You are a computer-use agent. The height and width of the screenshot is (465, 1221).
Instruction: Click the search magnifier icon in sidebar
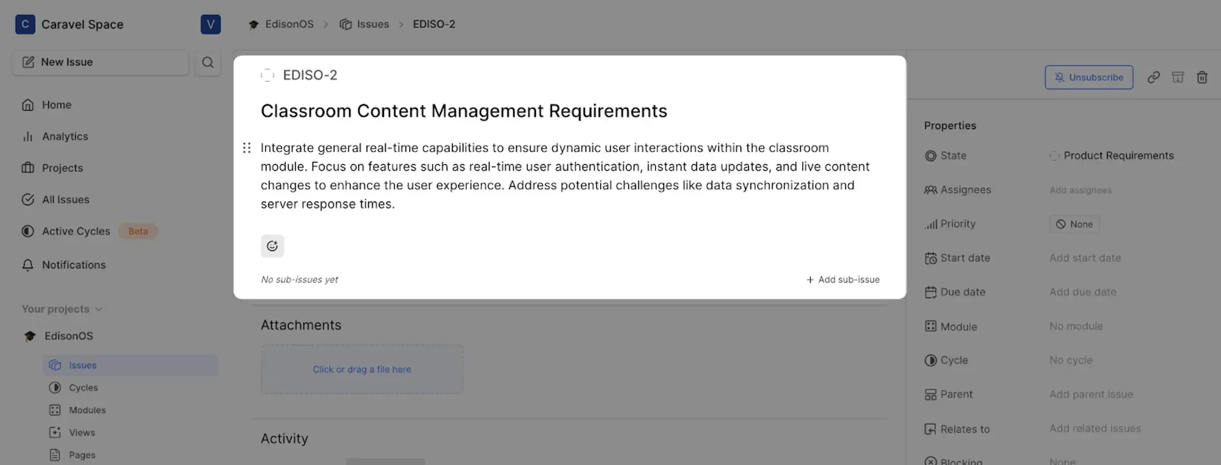click(x=208, y=62)
